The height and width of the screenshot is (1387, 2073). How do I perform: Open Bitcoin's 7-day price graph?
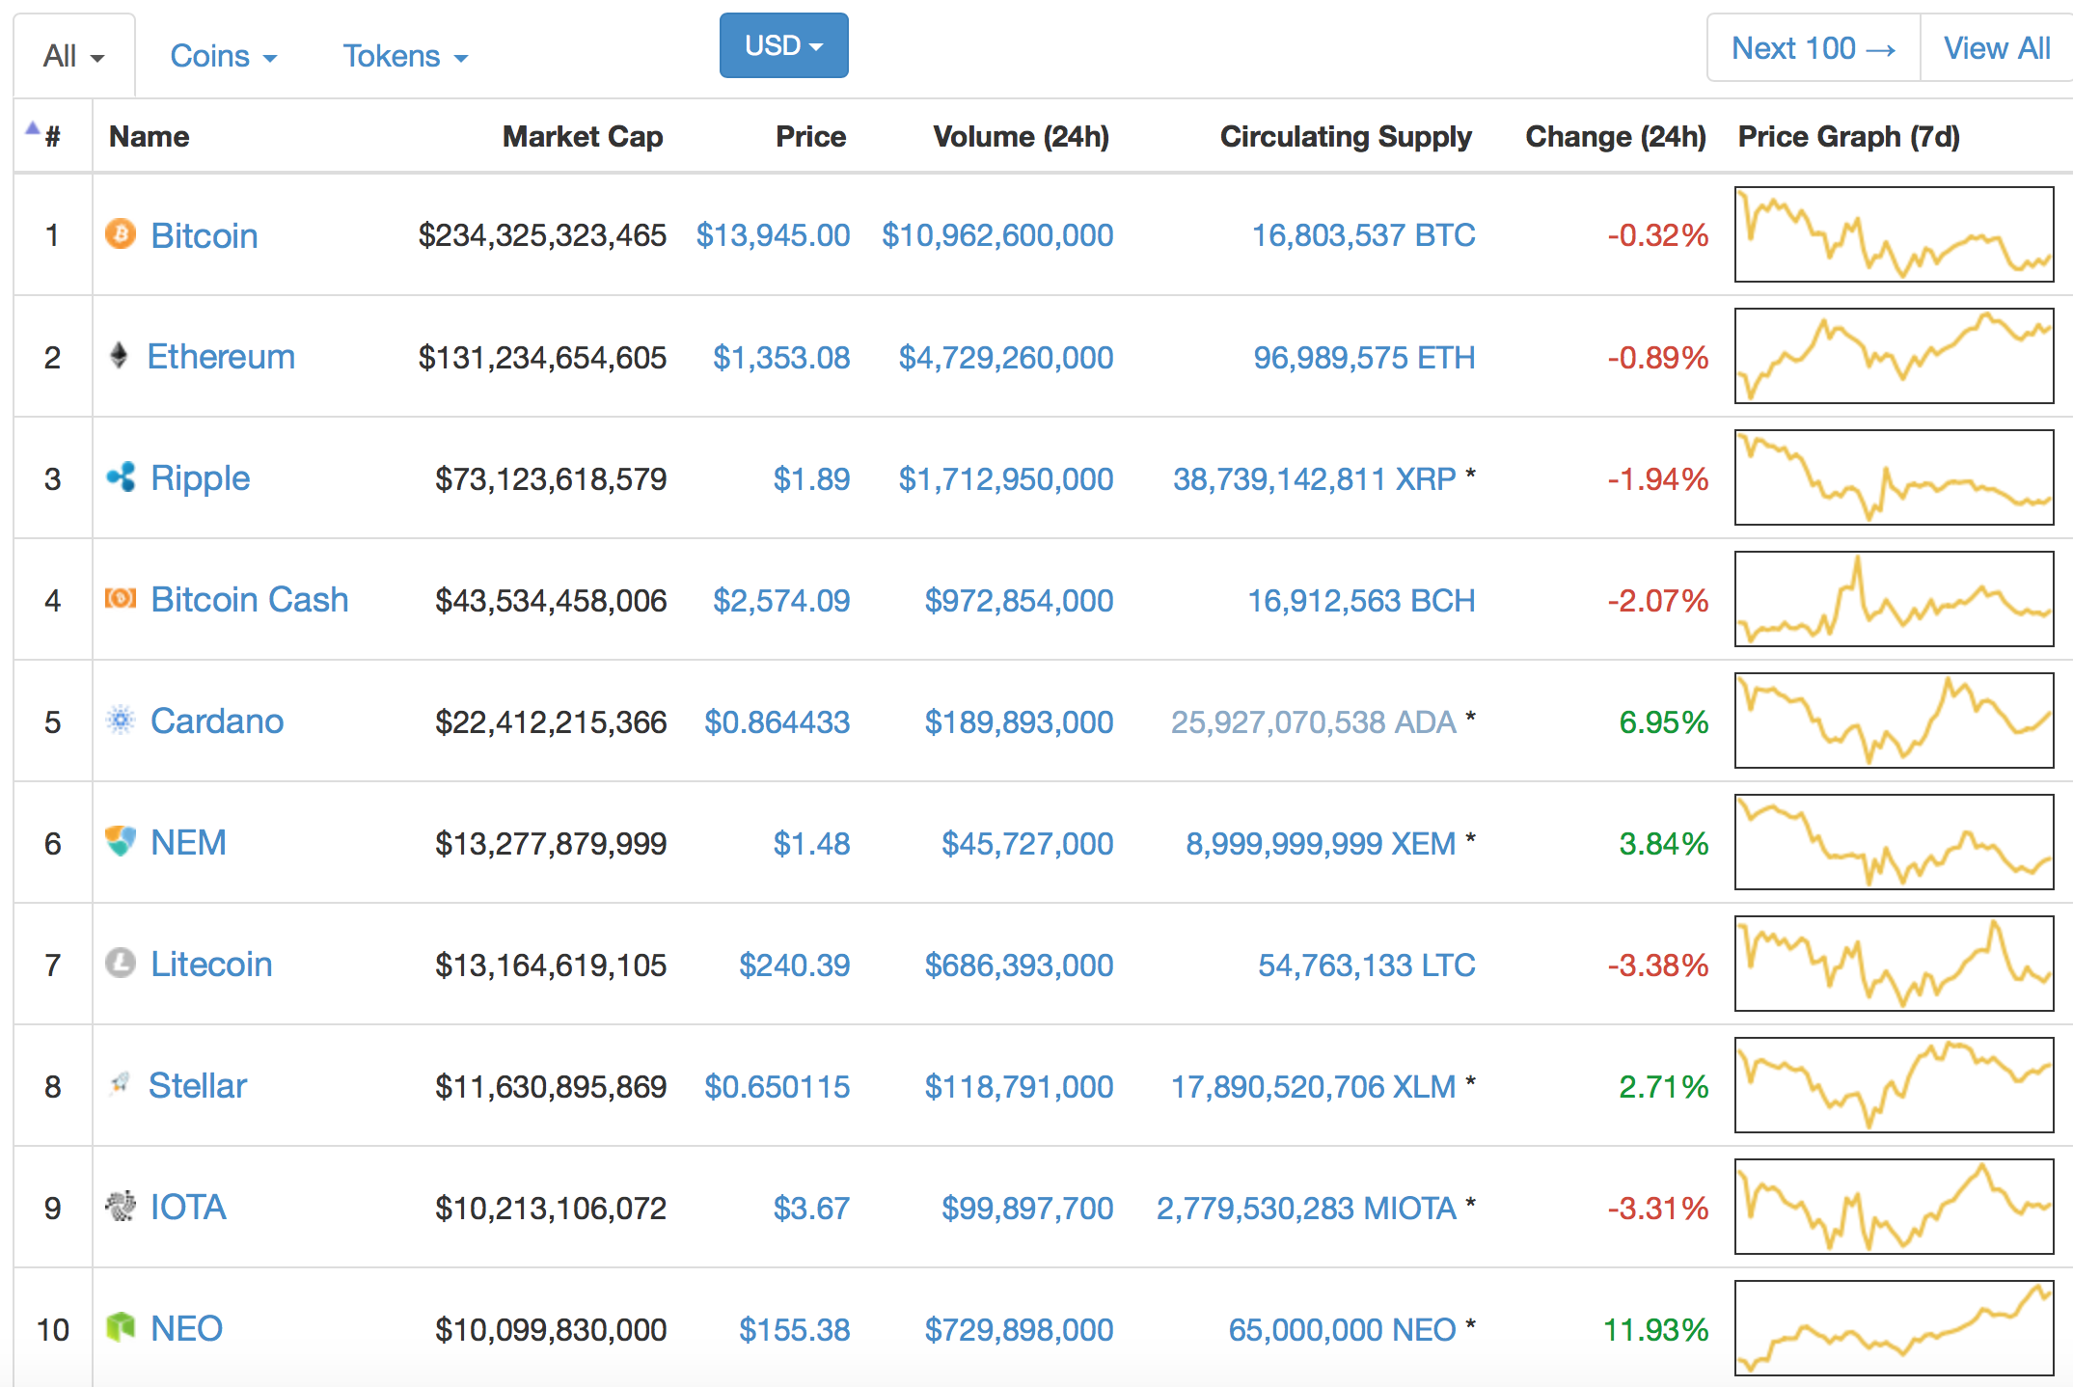[1894, 234]
